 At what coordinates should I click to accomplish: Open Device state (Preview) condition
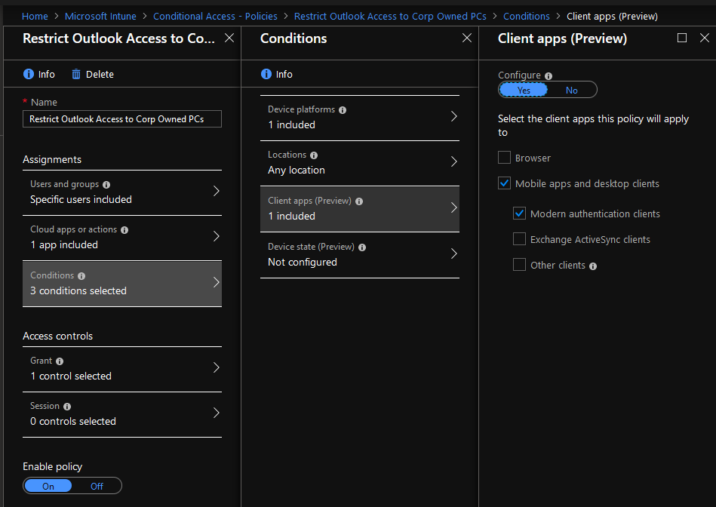pos(359,254)
